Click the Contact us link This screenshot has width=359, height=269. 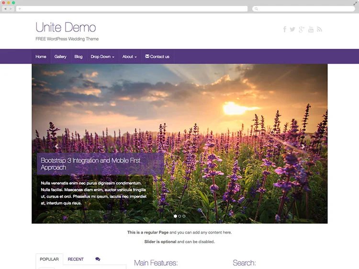click(157, 56)
